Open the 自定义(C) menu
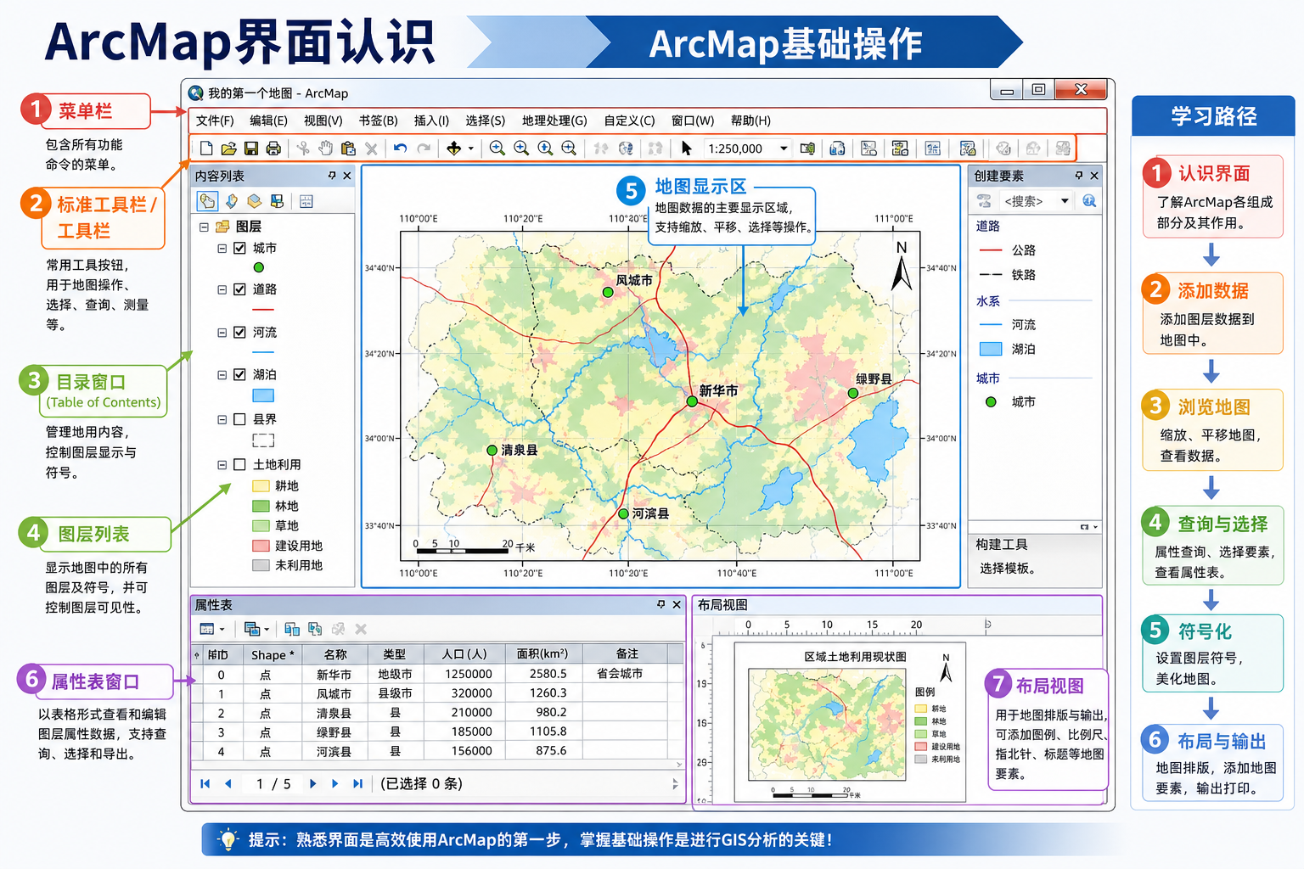The width and height of the screenshot is (1304, 869). [629, 121]
